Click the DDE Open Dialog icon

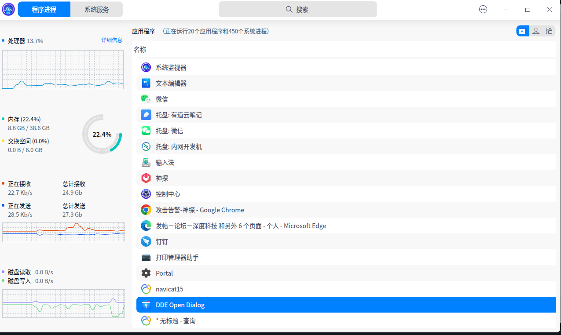146,305
